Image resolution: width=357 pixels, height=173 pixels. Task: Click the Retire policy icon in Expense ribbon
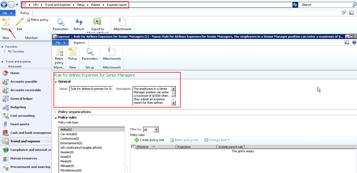59,52
